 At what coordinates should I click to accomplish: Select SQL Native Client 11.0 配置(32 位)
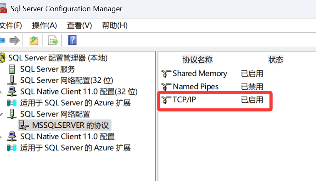[79, 92]
